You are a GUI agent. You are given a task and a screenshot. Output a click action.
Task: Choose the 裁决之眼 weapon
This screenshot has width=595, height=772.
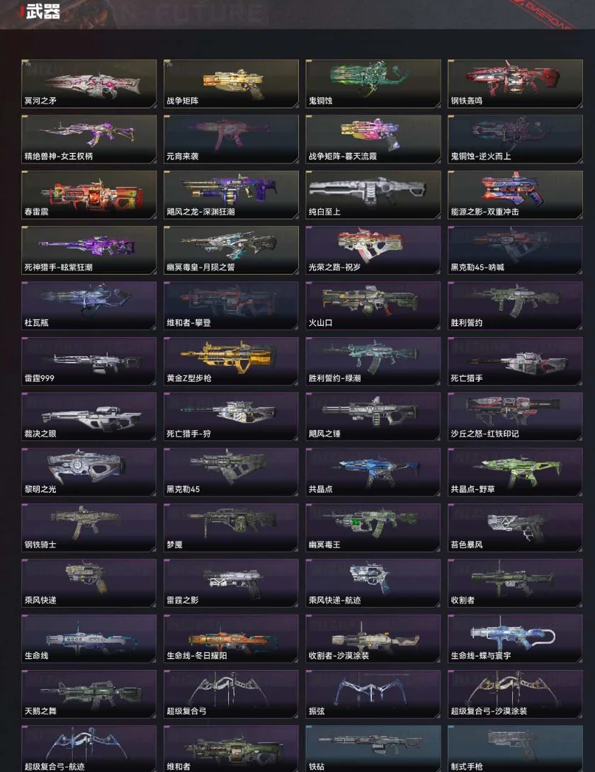[x=89, y=417]
